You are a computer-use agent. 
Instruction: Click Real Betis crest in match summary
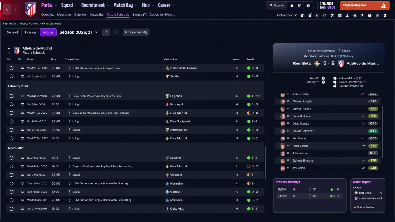coord(317,64)
